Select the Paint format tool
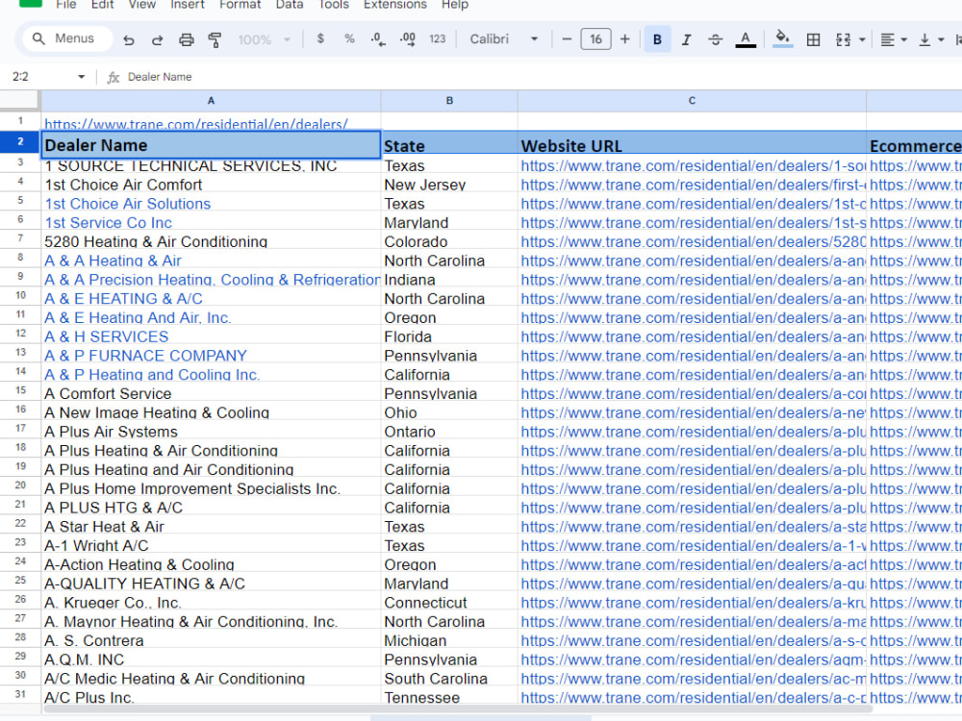 click(x=213, y=39)
